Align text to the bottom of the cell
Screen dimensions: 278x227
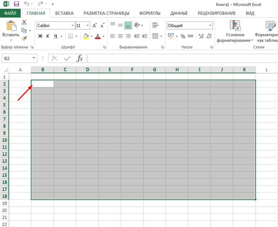point(128,25)
